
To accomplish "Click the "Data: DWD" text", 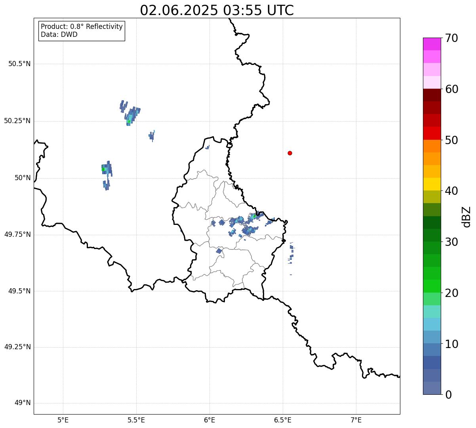I will (59, 34).
